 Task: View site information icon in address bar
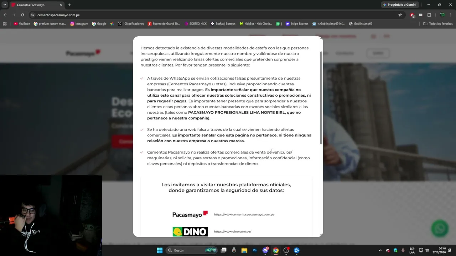coord(33,15)
